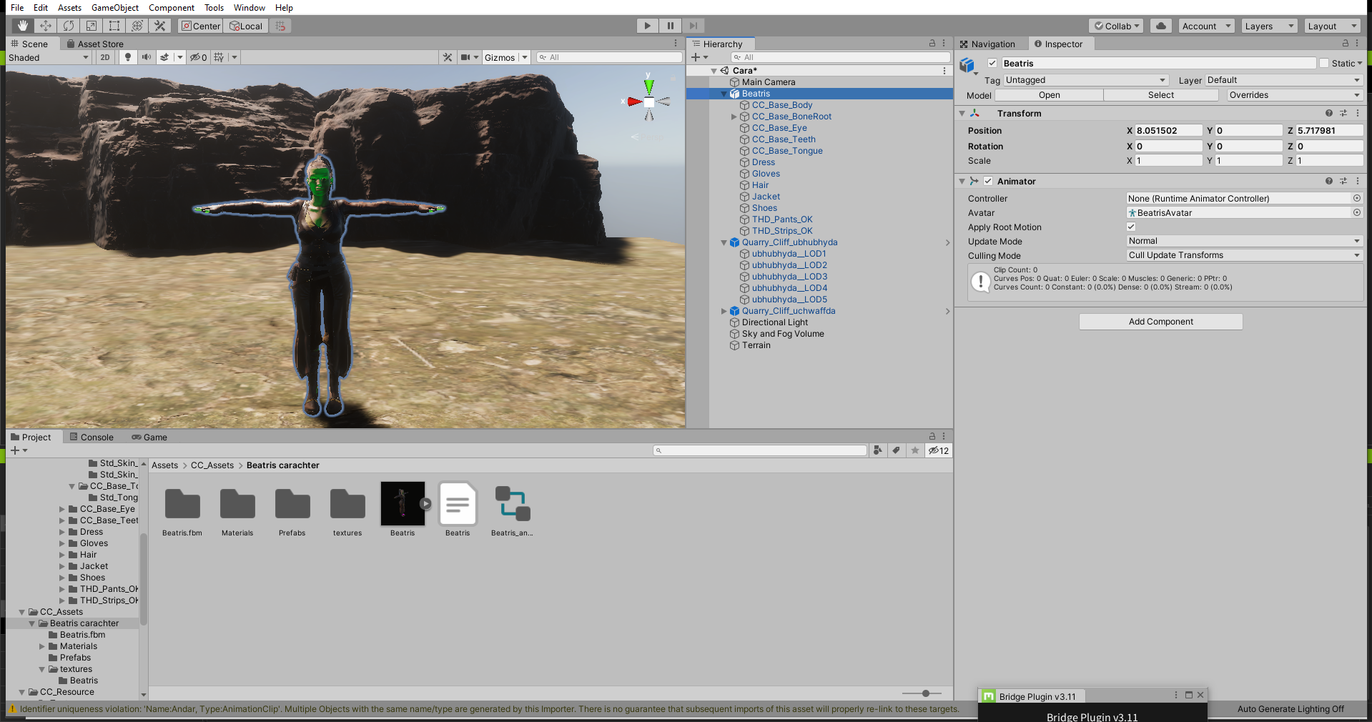Toggle Center pivot mode
This screenshot has width=1372, height=722.
201,26
